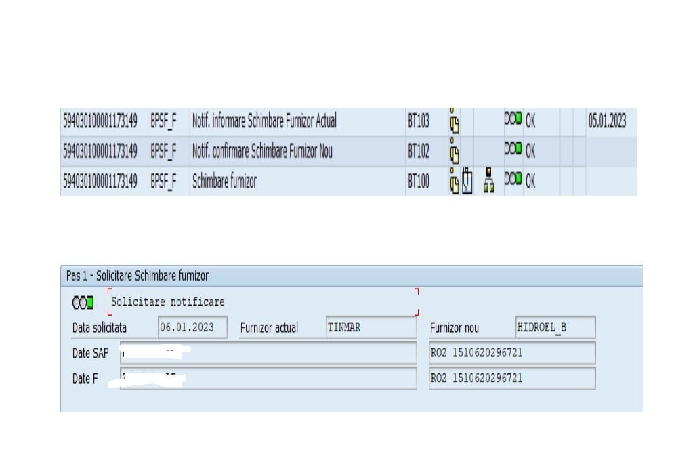Screen dimensions: 676x456
Task: Click the green status light in BT103 row
Action: (x=513, y=121)
